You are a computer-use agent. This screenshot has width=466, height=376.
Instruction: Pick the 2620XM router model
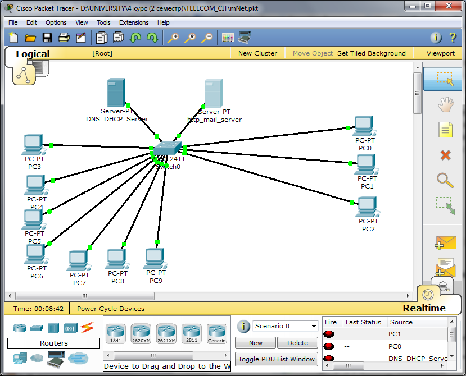141,334
